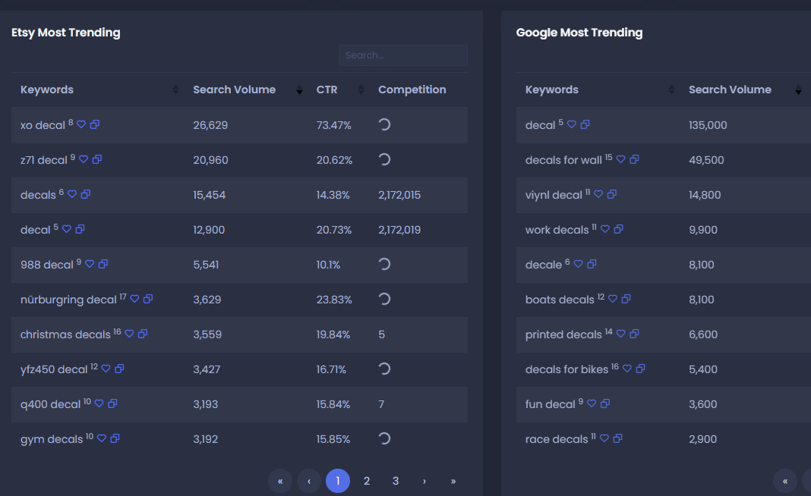
Task: Focus the Etsy trending Search field
Action: coord(403,55)
